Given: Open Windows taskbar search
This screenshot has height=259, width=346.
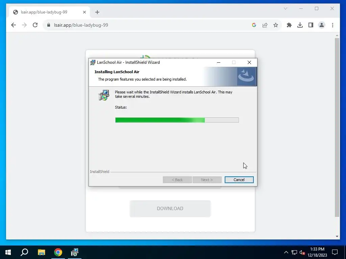Looking at the screenshot, I should coord(24,252).
